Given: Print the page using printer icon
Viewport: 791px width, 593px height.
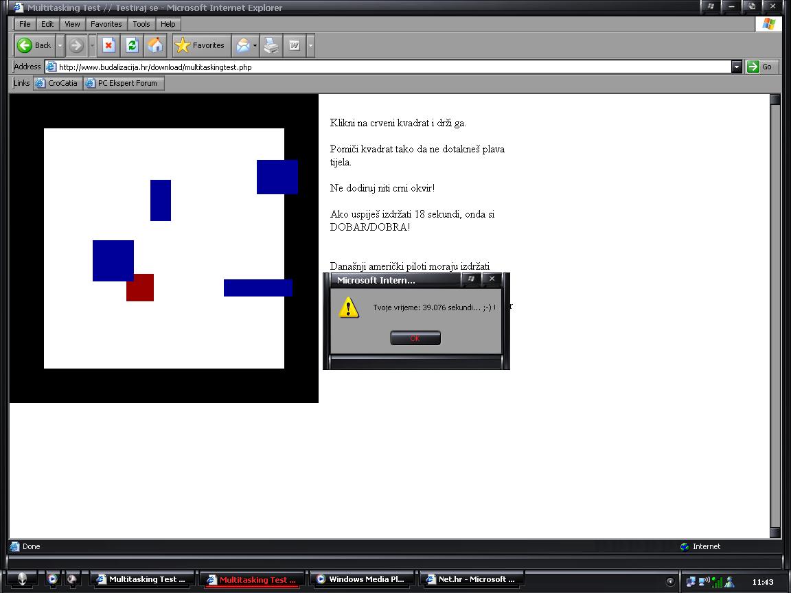Looking at the screenshot, I should [272, 45].
